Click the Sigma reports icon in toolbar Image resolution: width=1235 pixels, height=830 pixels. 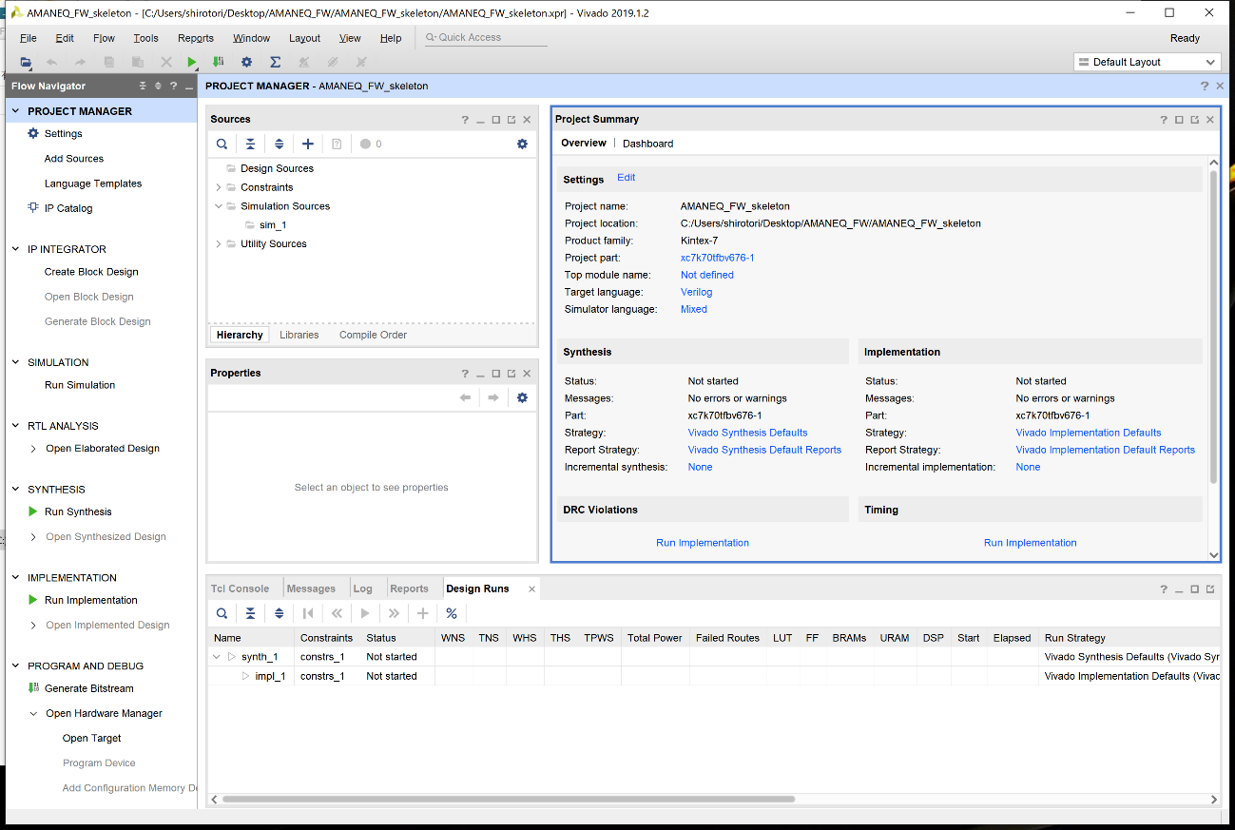pos(275,62)
